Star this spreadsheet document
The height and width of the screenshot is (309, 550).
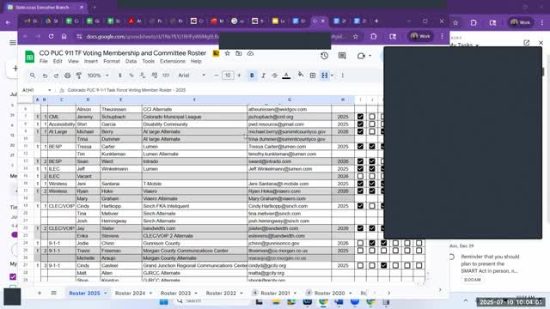[227, 53]
